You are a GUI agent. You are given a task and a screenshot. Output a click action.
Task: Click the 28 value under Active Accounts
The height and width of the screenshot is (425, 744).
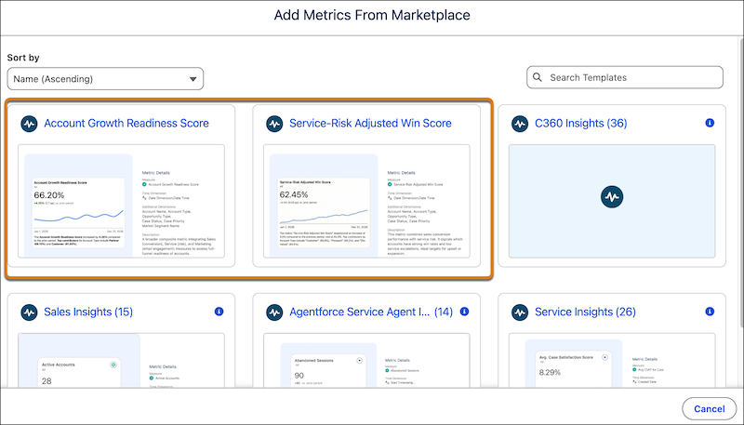tap(46, 381)
